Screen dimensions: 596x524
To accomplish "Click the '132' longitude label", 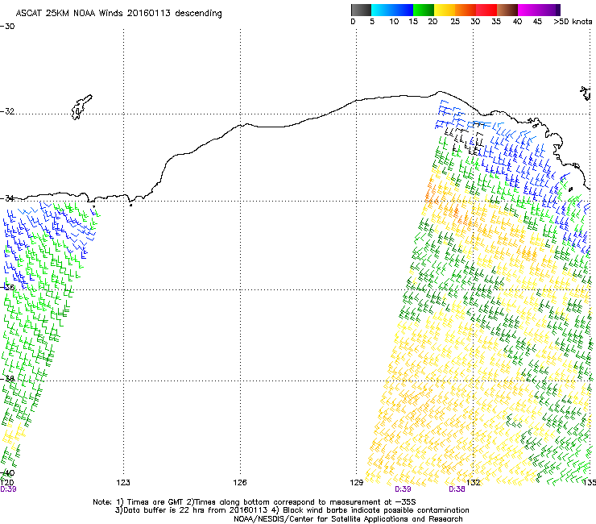I will point(474,483).
